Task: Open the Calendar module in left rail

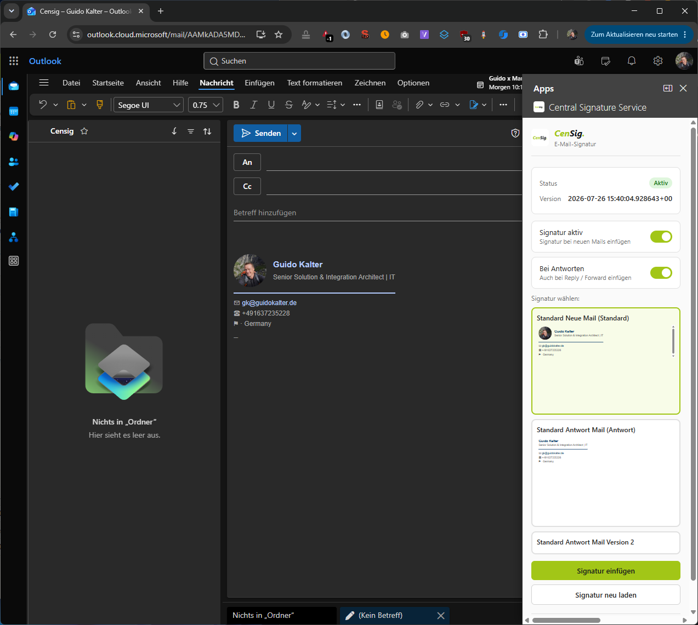Action: click(14, 111)
